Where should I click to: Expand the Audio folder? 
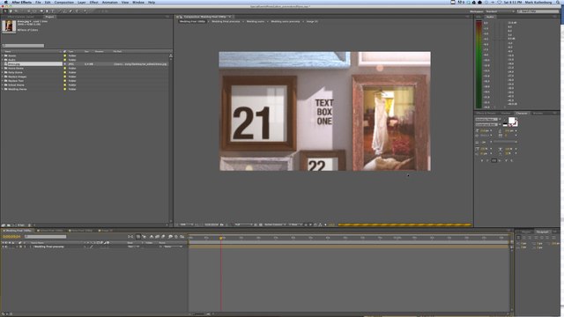tap(3, 60)
